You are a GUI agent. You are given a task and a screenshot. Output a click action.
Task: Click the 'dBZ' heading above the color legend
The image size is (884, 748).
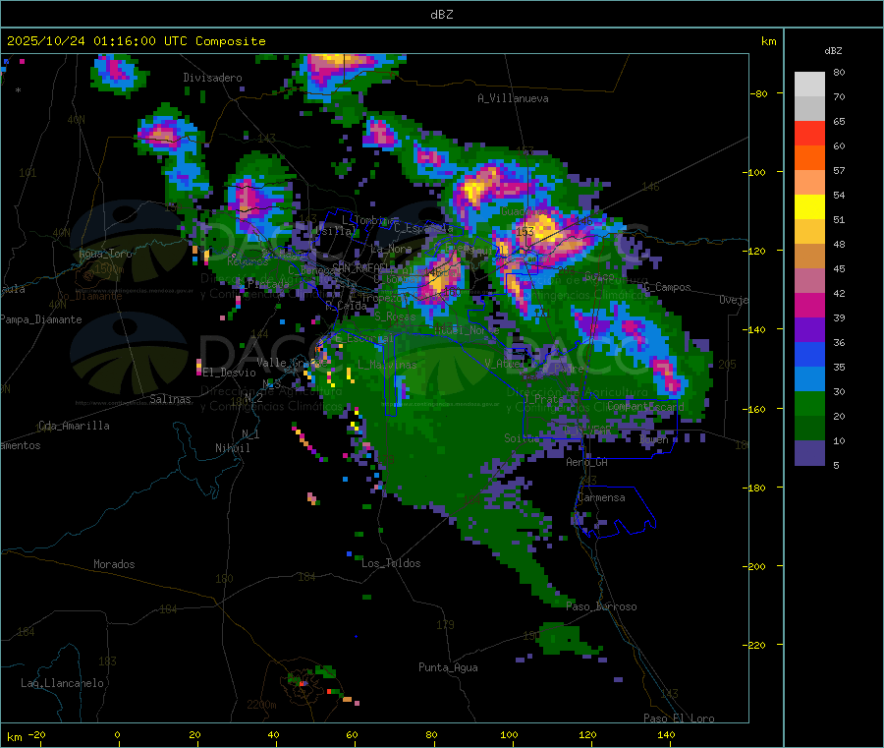pos(833,51)
